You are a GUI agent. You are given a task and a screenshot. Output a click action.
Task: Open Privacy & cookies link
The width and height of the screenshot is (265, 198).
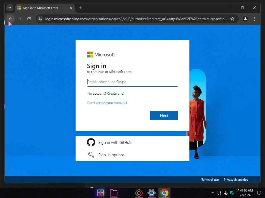[x=236, y=180]
